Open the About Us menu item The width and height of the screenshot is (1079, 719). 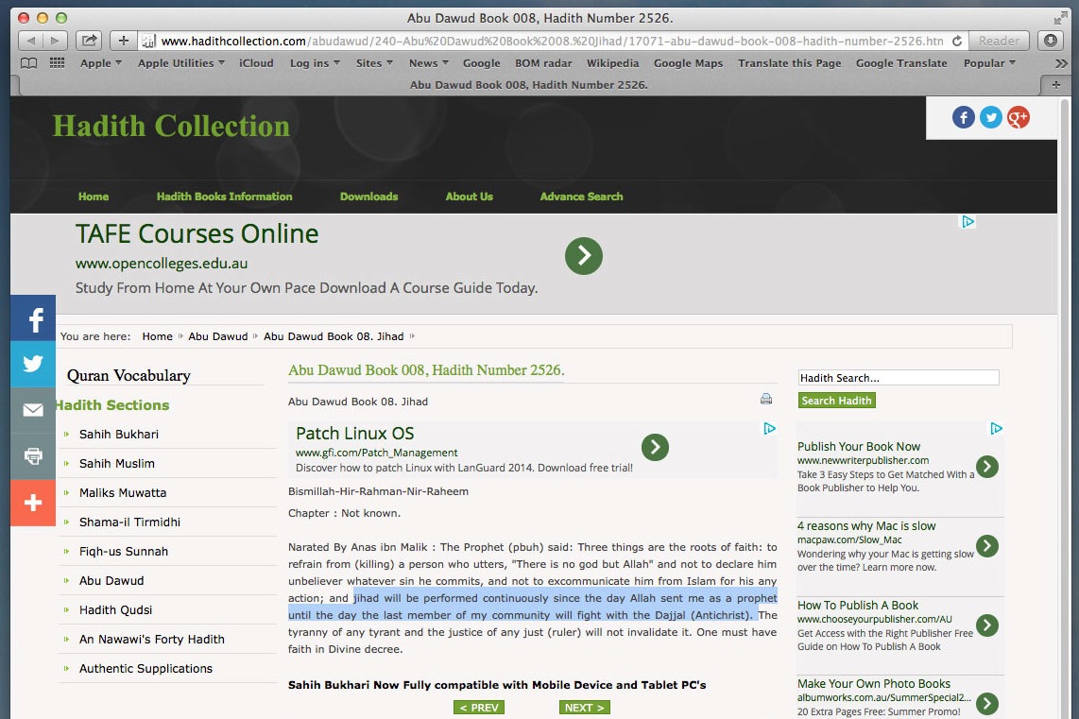470,197
